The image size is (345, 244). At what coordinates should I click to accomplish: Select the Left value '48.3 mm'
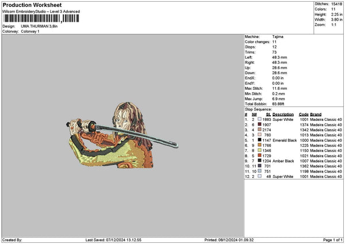click(279, 58)
